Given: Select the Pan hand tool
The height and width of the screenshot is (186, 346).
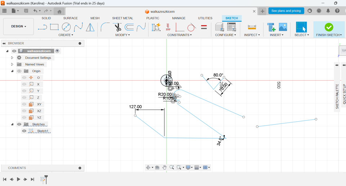Looking at the screenshot, I should click(164, 168).
